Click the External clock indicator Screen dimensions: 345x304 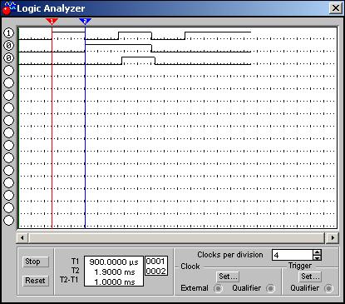tap(219, 288)
